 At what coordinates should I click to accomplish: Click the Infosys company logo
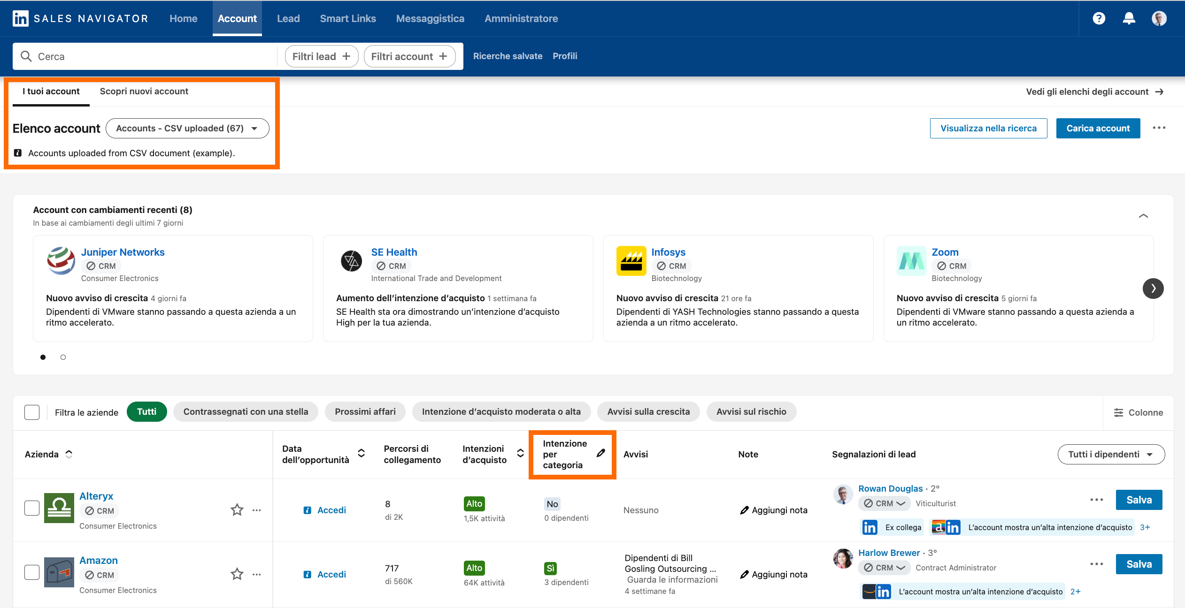pos(631,261)
